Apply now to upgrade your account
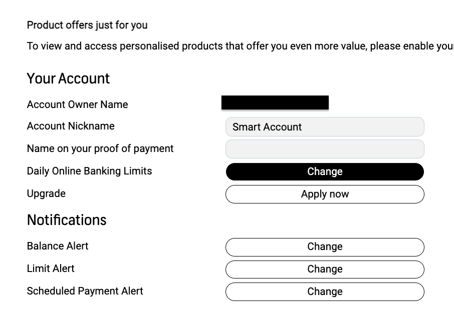Viewport: 454px width, 310px height. click(325, 194)
